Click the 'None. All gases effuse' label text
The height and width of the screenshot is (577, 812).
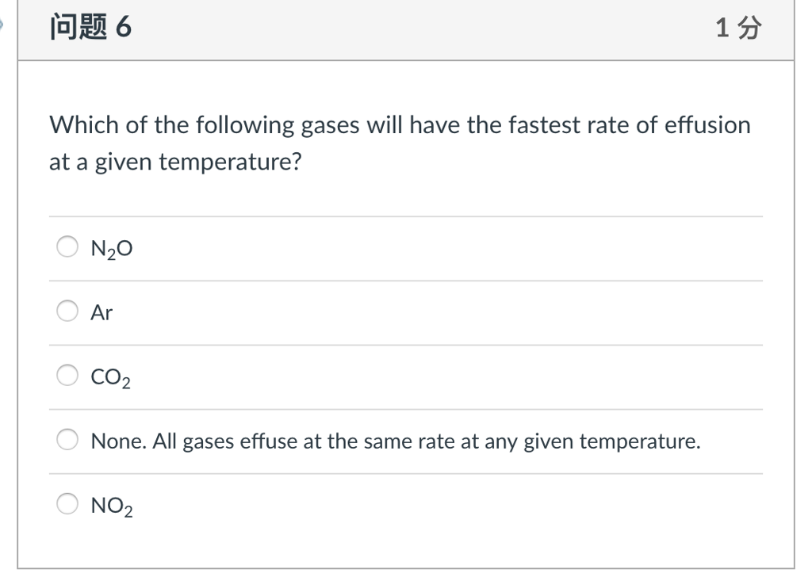[395, 441]
